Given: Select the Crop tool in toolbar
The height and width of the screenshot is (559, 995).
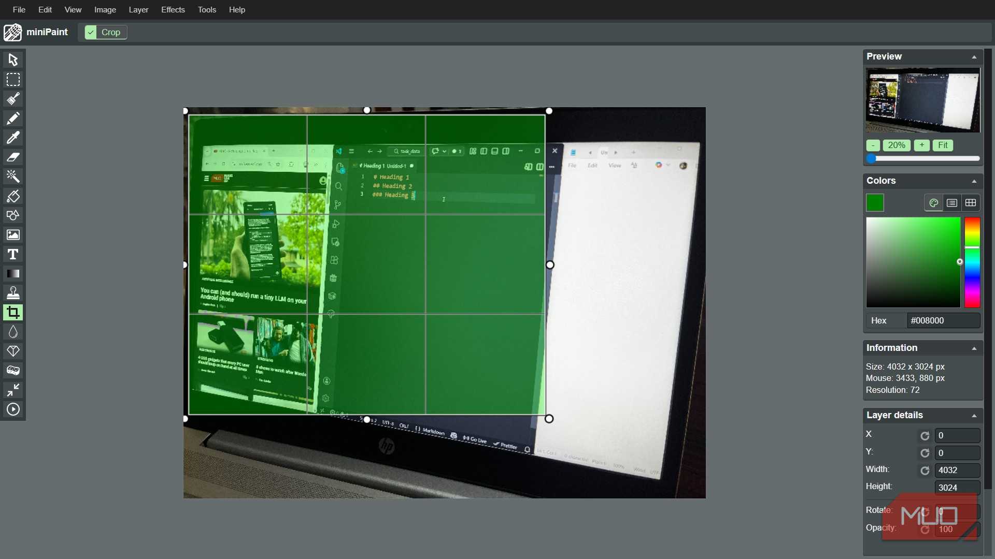Looking at the screenshot, I should 13,313.
